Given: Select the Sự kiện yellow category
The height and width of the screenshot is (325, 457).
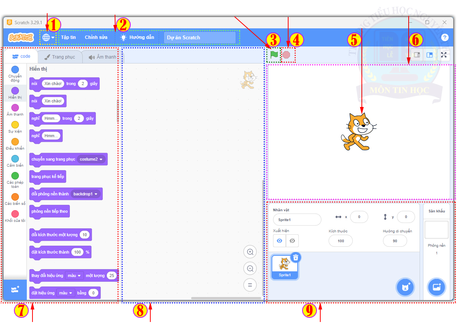Looking at the screenshot, I should coord(15,127).
